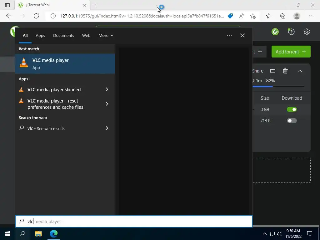This screenshot has height=240, width=320.
Task: Expand vlc See web results arrow
Action: (x=107, y=128)
